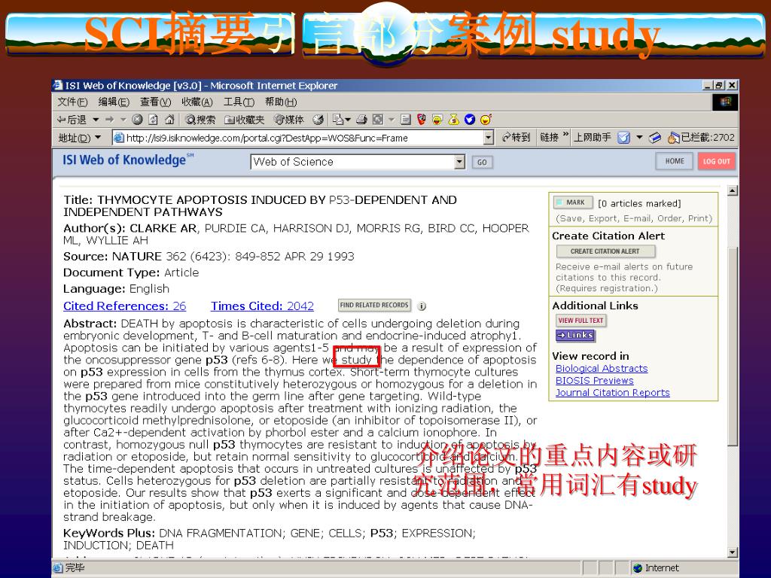Open the Web of Science product dropdown
The width and height of the screenshot is (771, 578).
coord(459,162)
